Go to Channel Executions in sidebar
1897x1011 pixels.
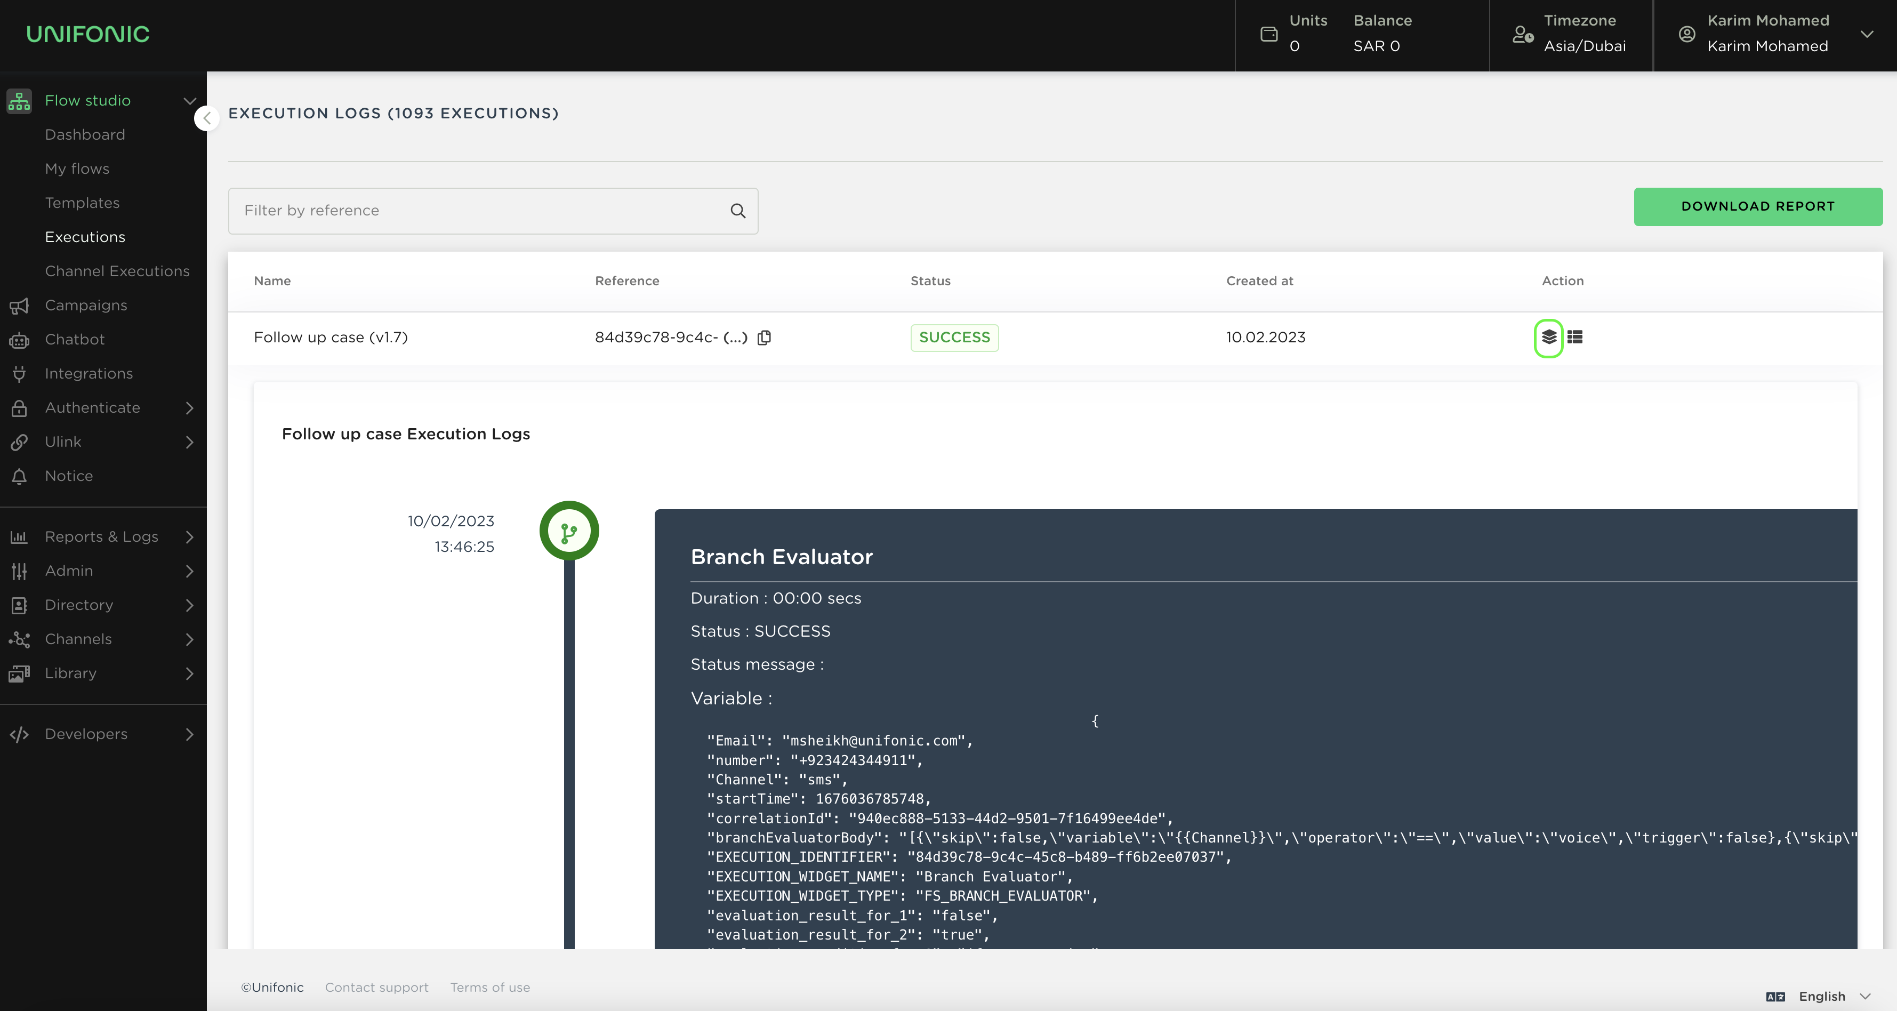click(117, 271)
